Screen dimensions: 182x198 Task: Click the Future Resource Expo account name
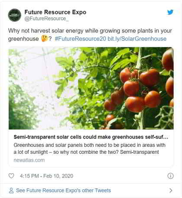(55, 12)
